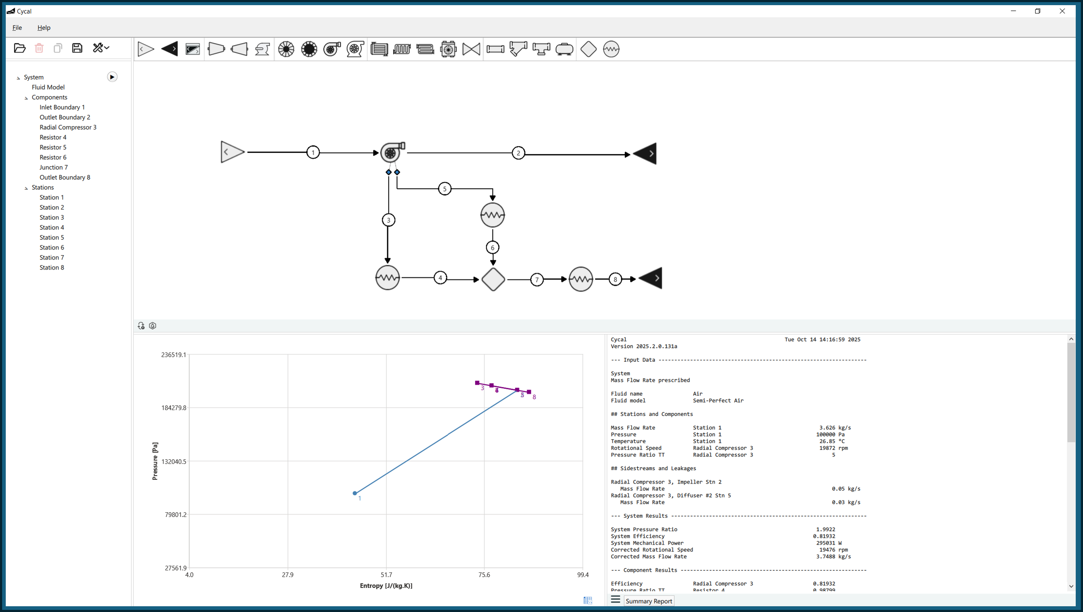This screenshot has width=1083, height=612.
Task: Pick the valve bowtie icon in toolbar
Action: [x=471, y=49]
